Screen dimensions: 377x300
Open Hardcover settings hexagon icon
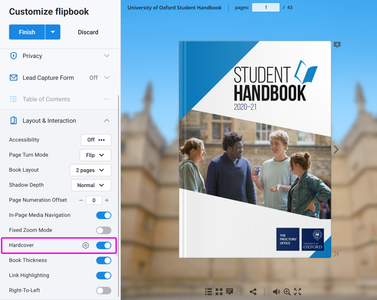point(86,245)
